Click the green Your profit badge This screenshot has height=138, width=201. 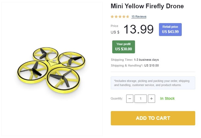(123, 47)
